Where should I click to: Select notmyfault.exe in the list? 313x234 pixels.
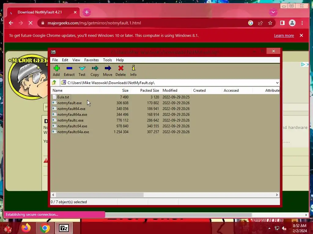tap(69, 103)
